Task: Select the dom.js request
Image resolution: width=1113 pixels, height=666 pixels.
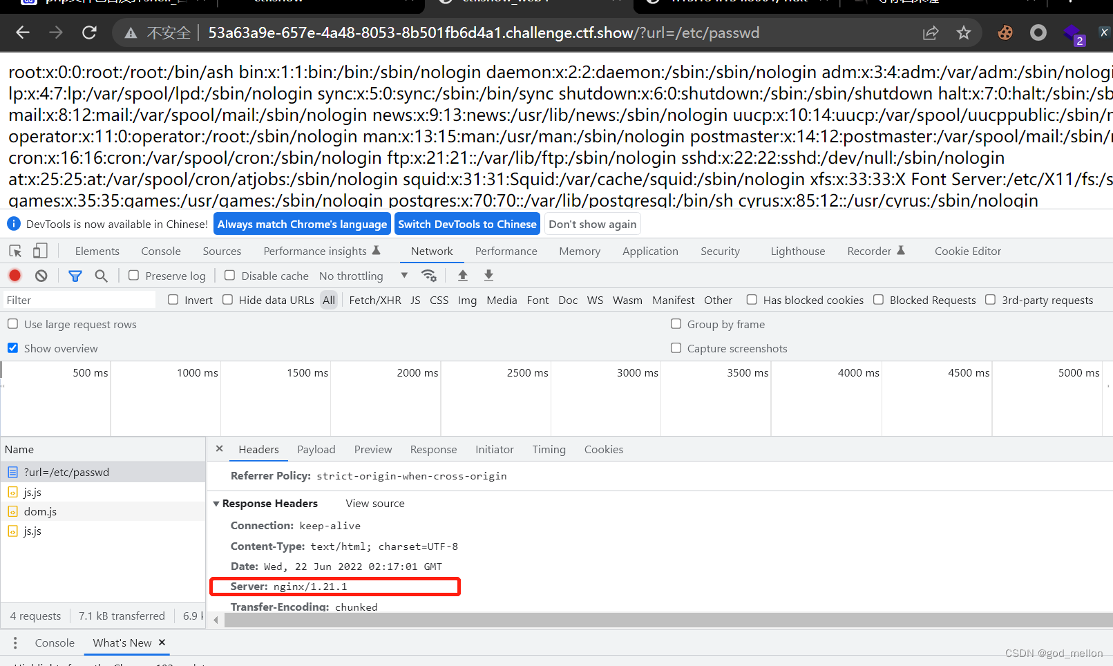Action: [103, 512]
